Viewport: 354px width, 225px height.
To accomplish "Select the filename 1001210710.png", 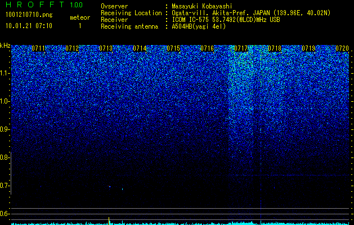I will [x=29, y=15].
